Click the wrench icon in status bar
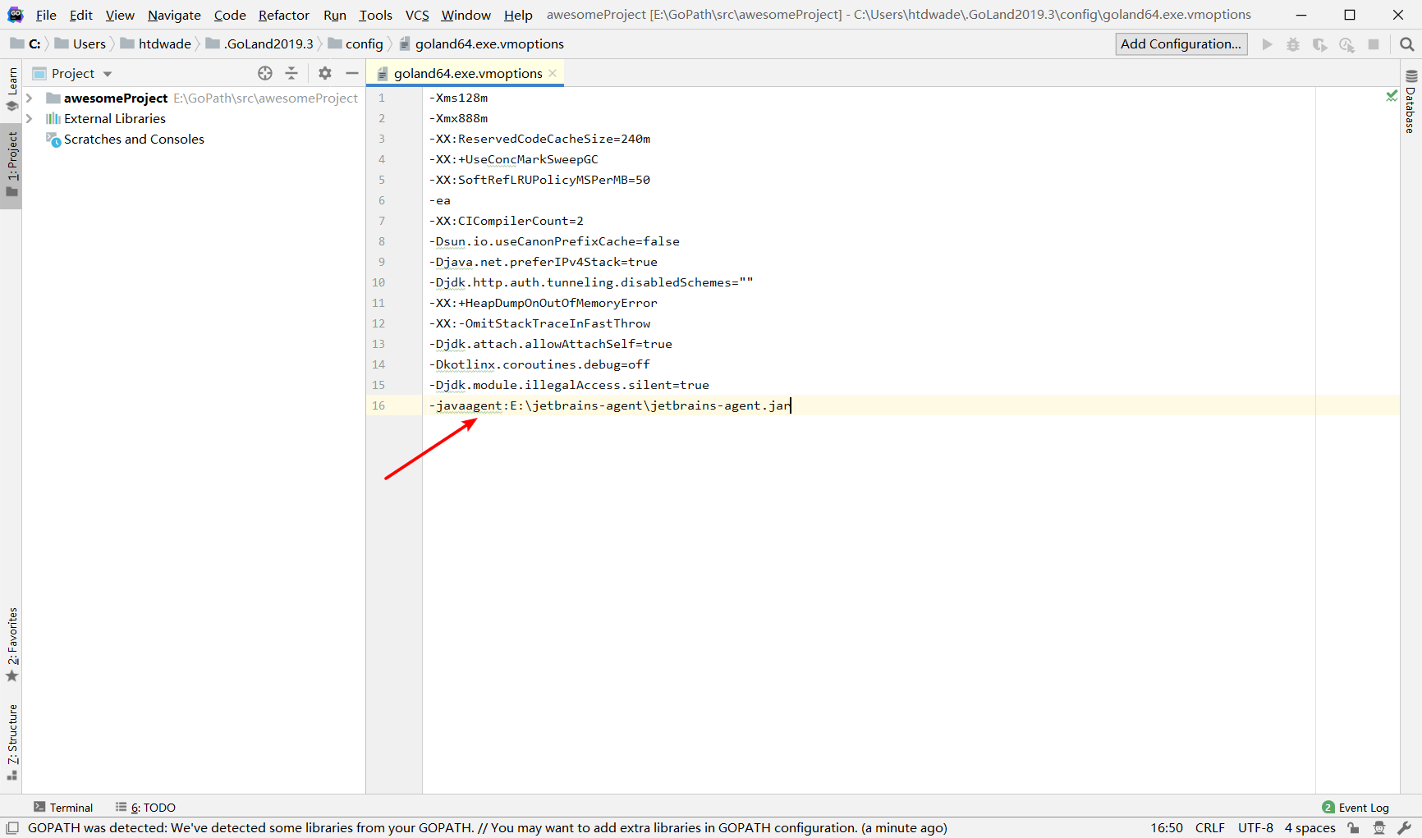1422x838 pixels. [1405, 828]
